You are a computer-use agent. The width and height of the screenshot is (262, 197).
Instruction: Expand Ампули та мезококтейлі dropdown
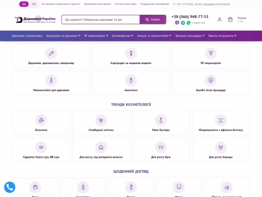coord(154,36)
